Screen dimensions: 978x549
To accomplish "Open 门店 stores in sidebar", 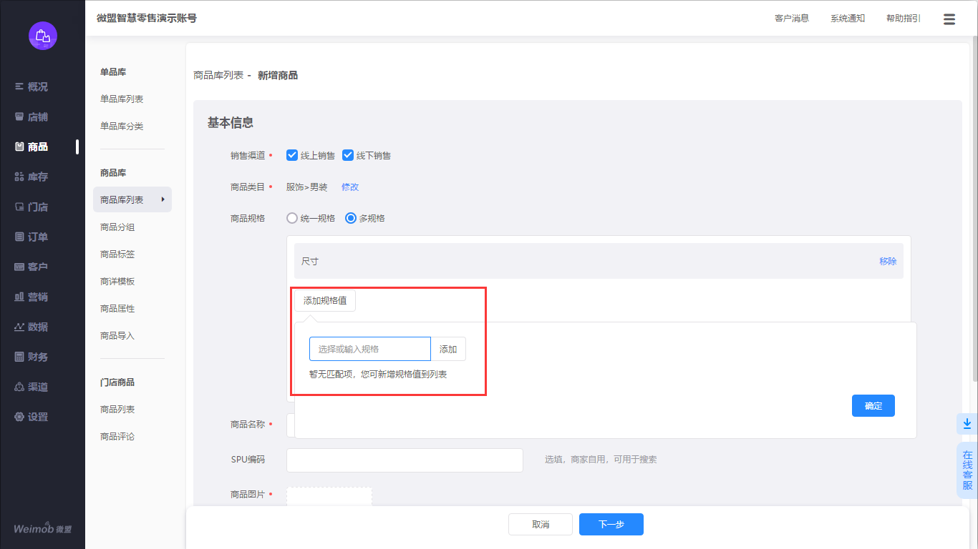I will click(32, 207).
